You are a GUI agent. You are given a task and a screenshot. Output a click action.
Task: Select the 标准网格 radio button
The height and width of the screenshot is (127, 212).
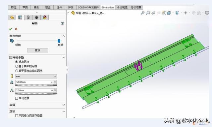[17, 62]
